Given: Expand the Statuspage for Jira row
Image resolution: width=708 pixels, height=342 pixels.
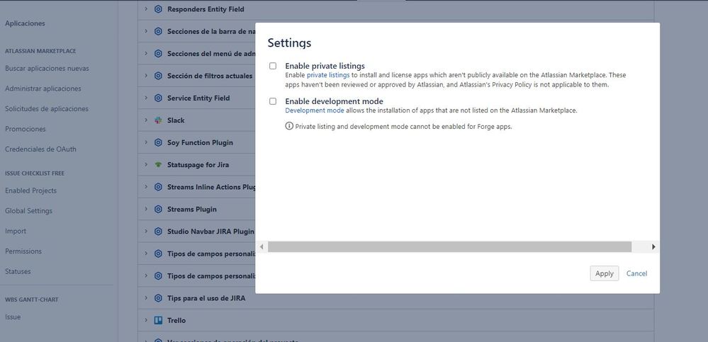Looking at the screenshot, I should [x=146, y=164].
